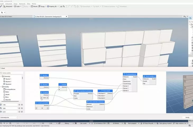Collapse the Kształty folder
The width and height of the screenshot is (193, 127).
[1, 87]
